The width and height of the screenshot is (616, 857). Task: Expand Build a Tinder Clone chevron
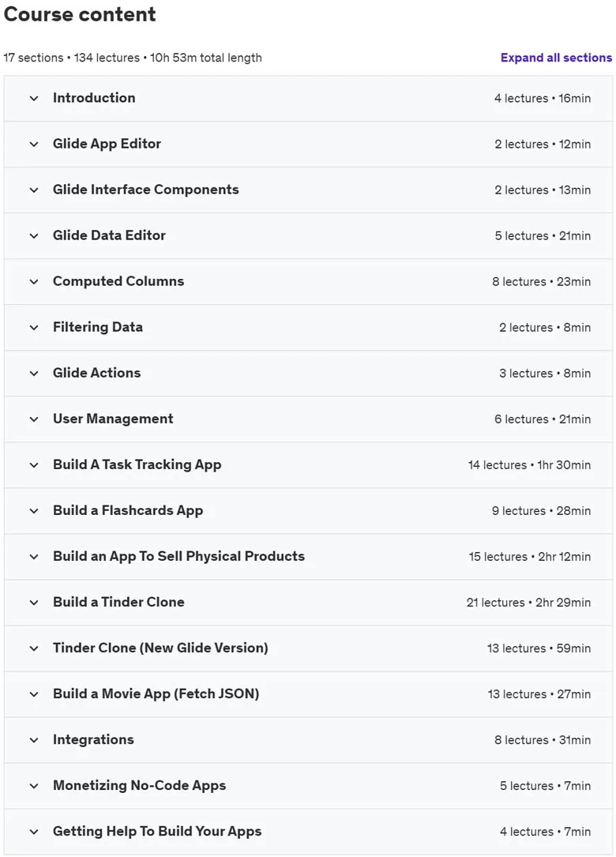point(34,603)
